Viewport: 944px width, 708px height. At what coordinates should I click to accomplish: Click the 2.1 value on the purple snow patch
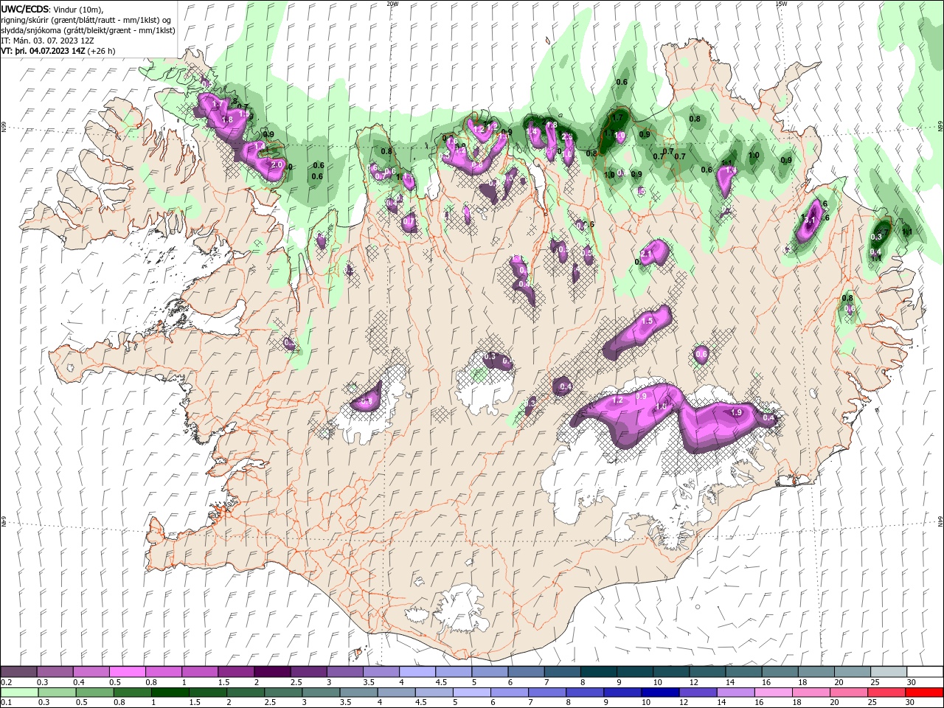(x=648, y=254)
